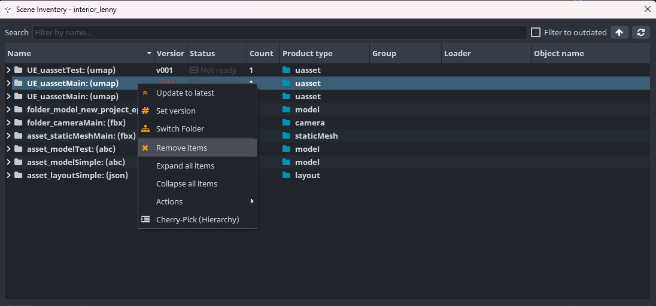Click the Object name column header
This screenshot has width=656, height=306.
pyautogui.click(x=590, y=54)
